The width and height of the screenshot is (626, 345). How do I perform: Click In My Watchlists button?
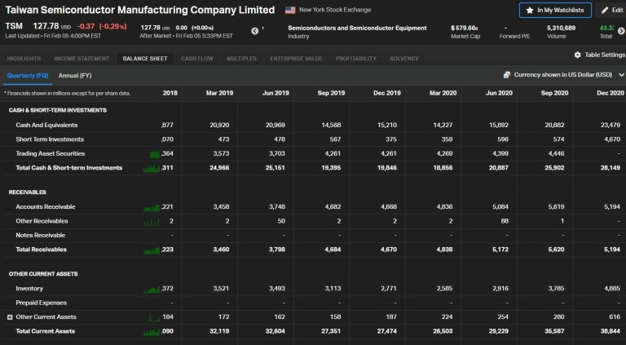pyautogui.click(x=555, y=11)
